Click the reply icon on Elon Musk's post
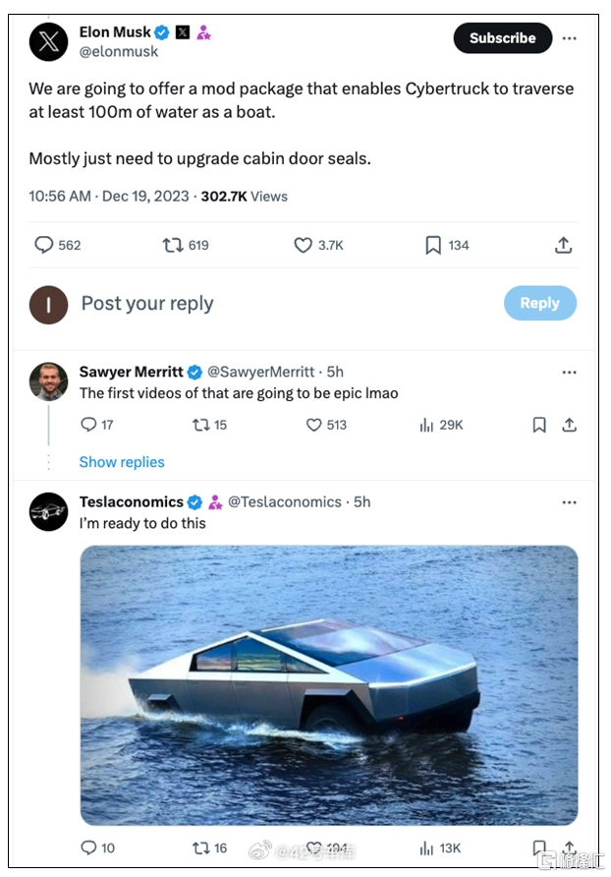Viewport: 611px width, 877px height. point(44,245)
